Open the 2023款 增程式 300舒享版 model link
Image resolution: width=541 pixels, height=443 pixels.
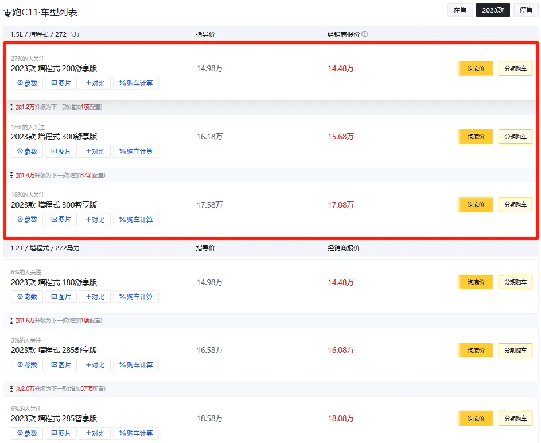[54, 137]
